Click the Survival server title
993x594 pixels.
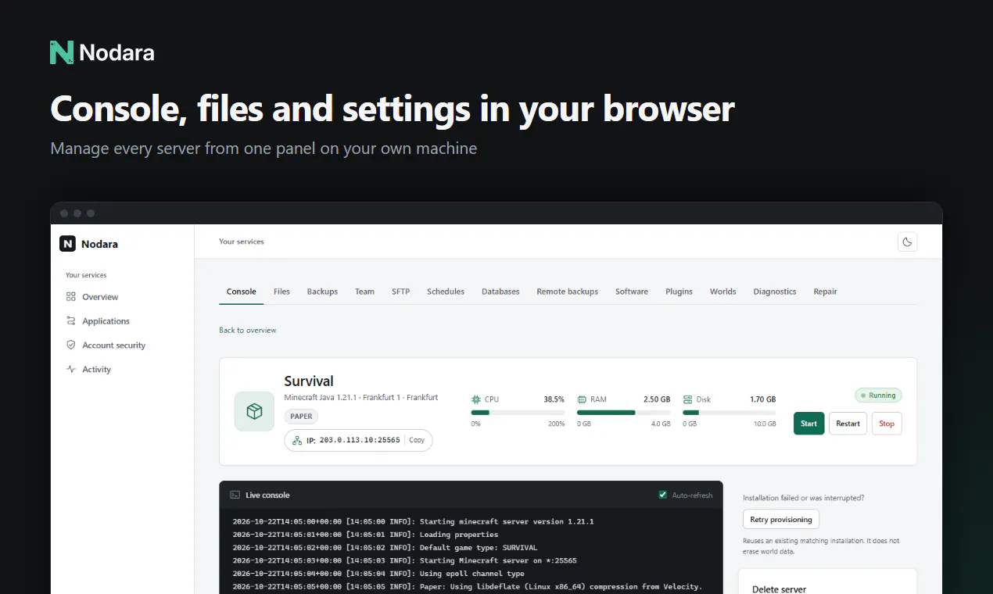point(309,381)
